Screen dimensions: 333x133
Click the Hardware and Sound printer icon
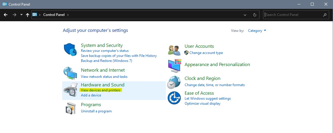(x=70, y=90)
